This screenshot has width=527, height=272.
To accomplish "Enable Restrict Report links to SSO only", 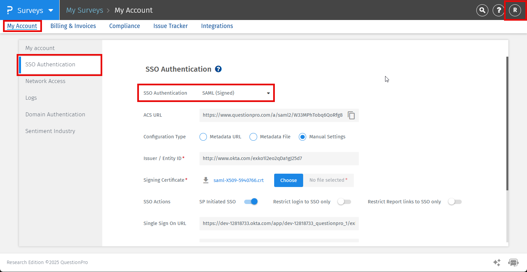I will [455, 202].
